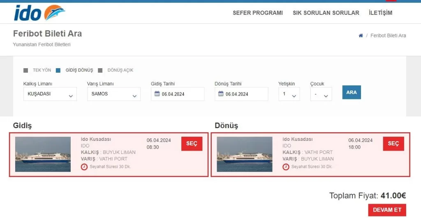Click the Gidiş section heading
The image size is (421, 218).
(x=22, y=126)
